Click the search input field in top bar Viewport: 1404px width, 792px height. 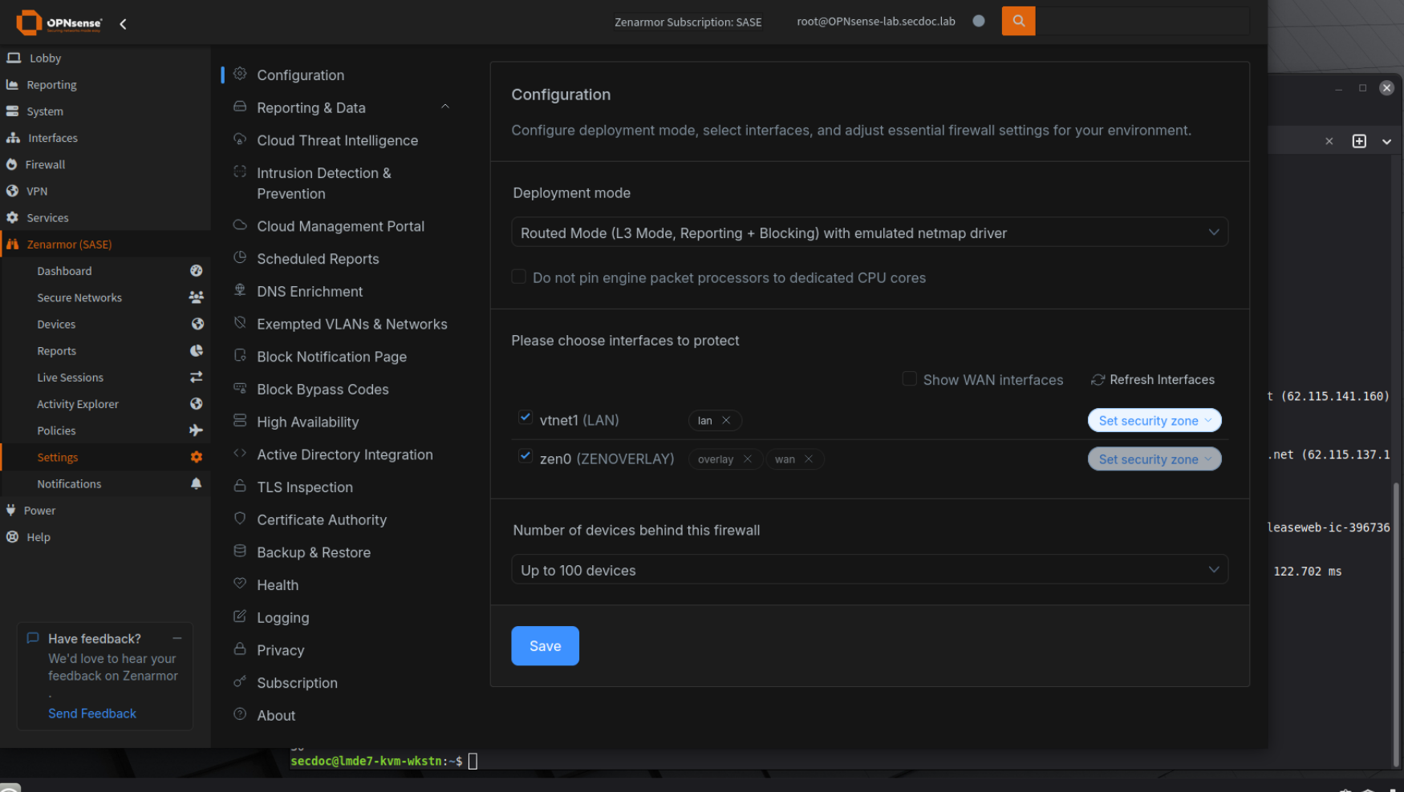(x=1142, y=21)
